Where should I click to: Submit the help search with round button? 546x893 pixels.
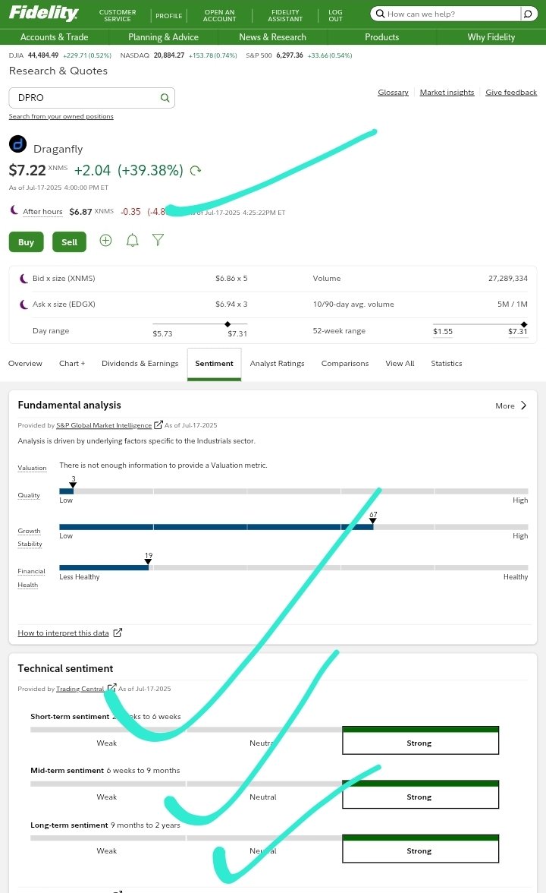click(528, 14)
